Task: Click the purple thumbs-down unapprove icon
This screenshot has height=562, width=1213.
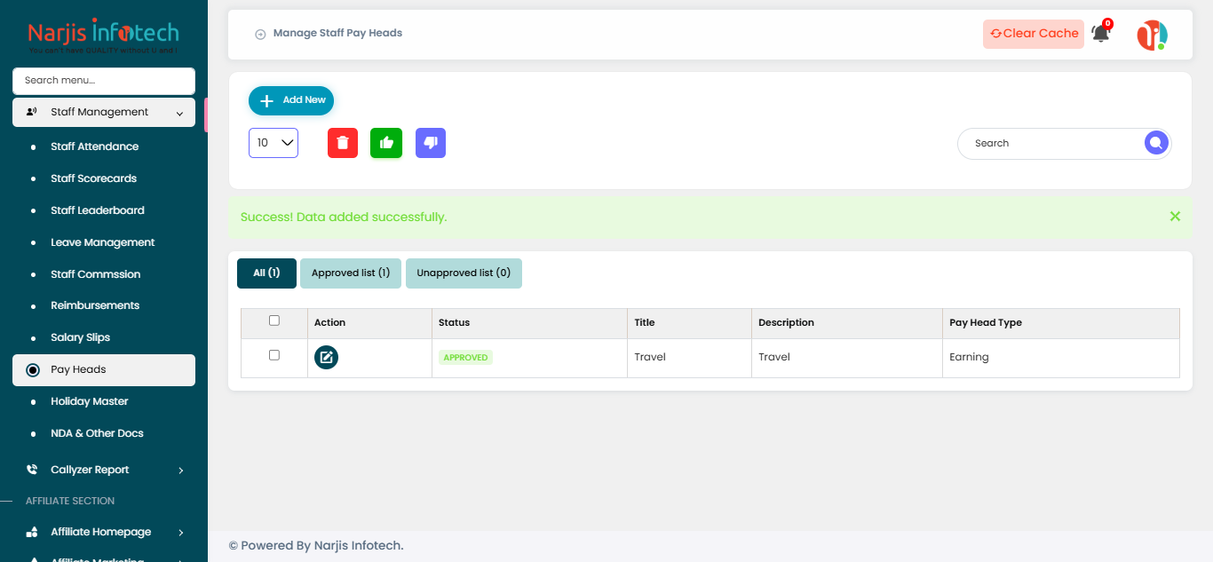Action: pos(431,143)
